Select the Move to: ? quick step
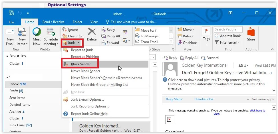Viewport: 278px width, 134px height. (151, 30)
